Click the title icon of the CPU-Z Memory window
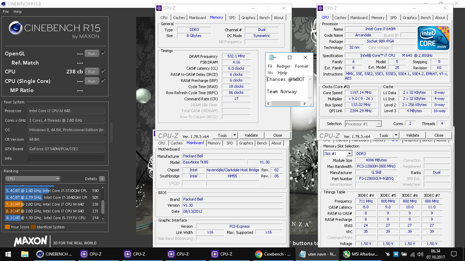Viewport: 465px width, 261px height. pos(159,8)
